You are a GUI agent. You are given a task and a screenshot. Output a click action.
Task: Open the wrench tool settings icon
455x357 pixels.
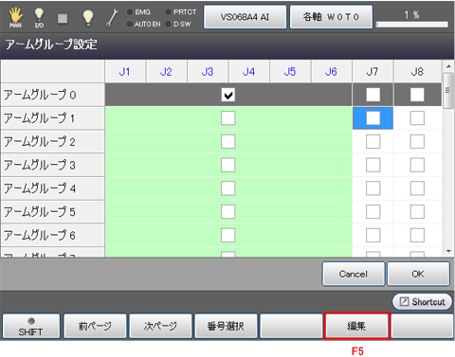pos(112,18)
